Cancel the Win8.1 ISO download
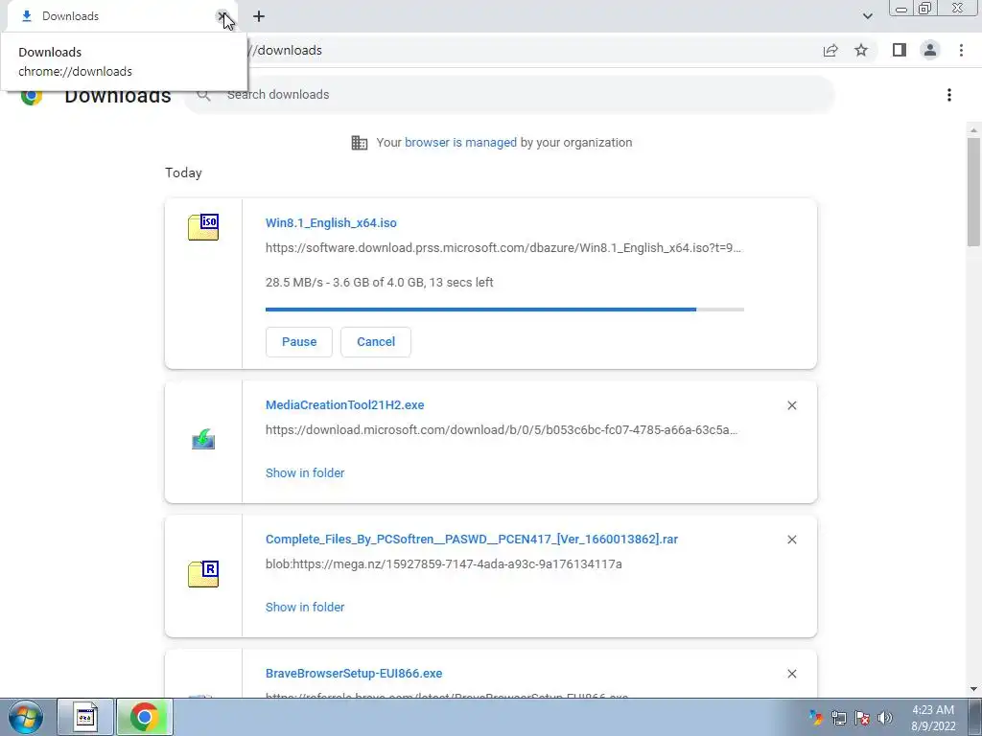This screenshot has height=736, width=982. coord(376,342)
